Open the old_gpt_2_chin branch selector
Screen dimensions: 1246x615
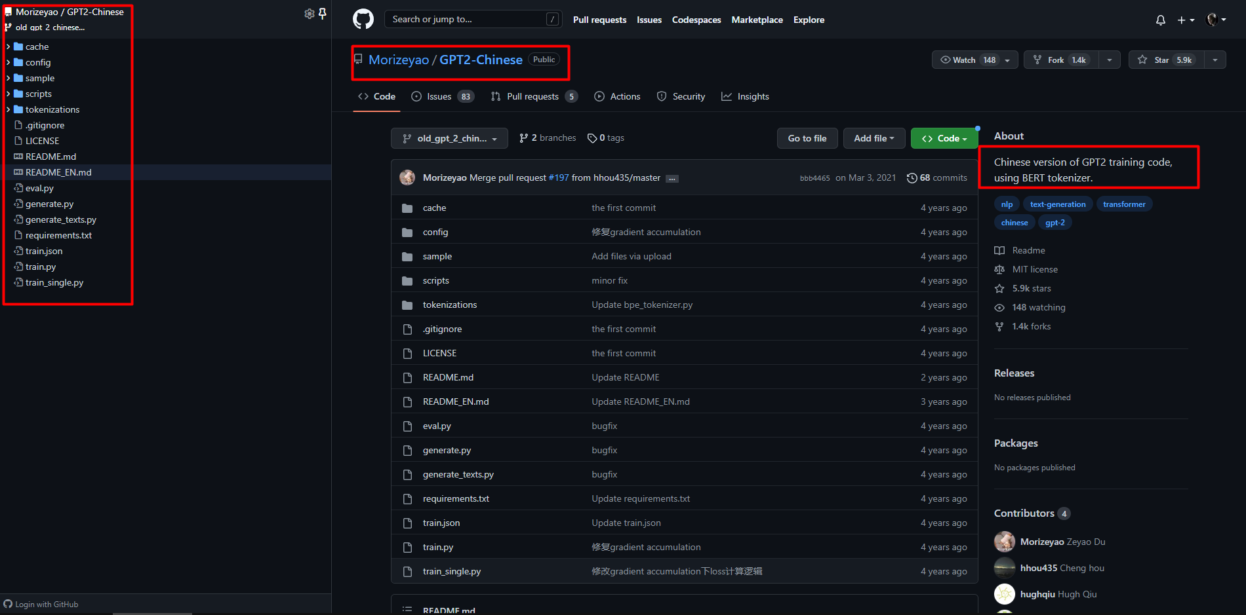click(449, 138)
